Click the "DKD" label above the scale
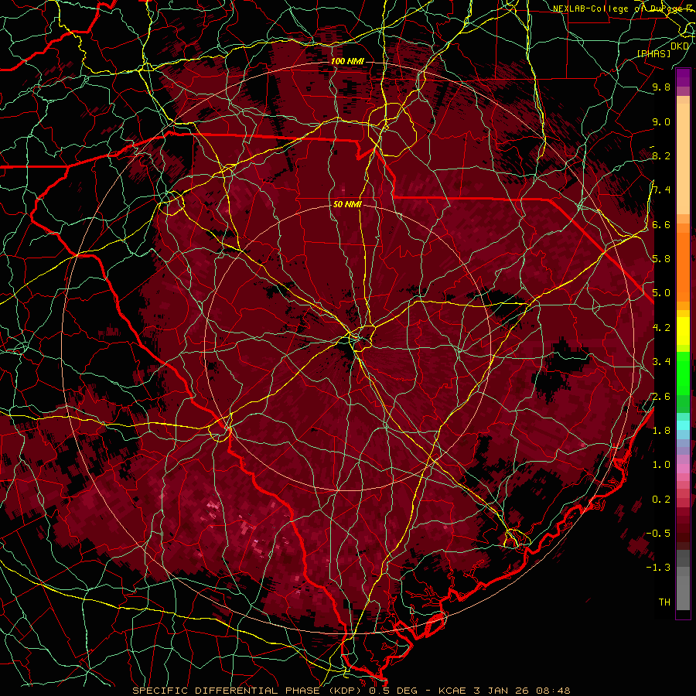Screen dimensions: 696x696 680,46
